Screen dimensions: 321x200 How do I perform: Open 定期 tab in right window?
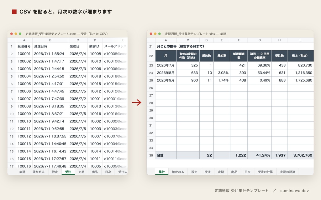pyautogui.click(x=221, y=172)
